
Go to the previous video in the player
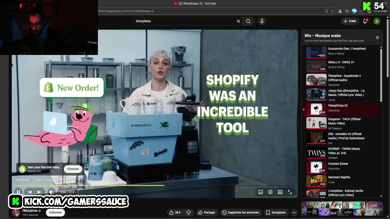pos(30,192)
